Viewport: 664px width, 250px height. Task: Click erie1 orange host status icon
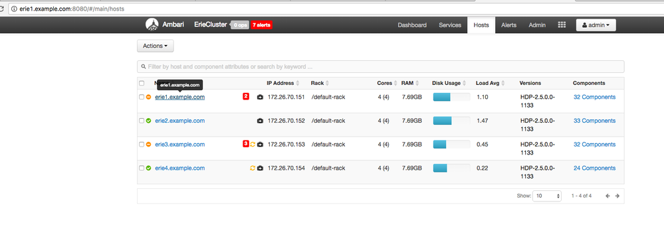pos(149,97)
